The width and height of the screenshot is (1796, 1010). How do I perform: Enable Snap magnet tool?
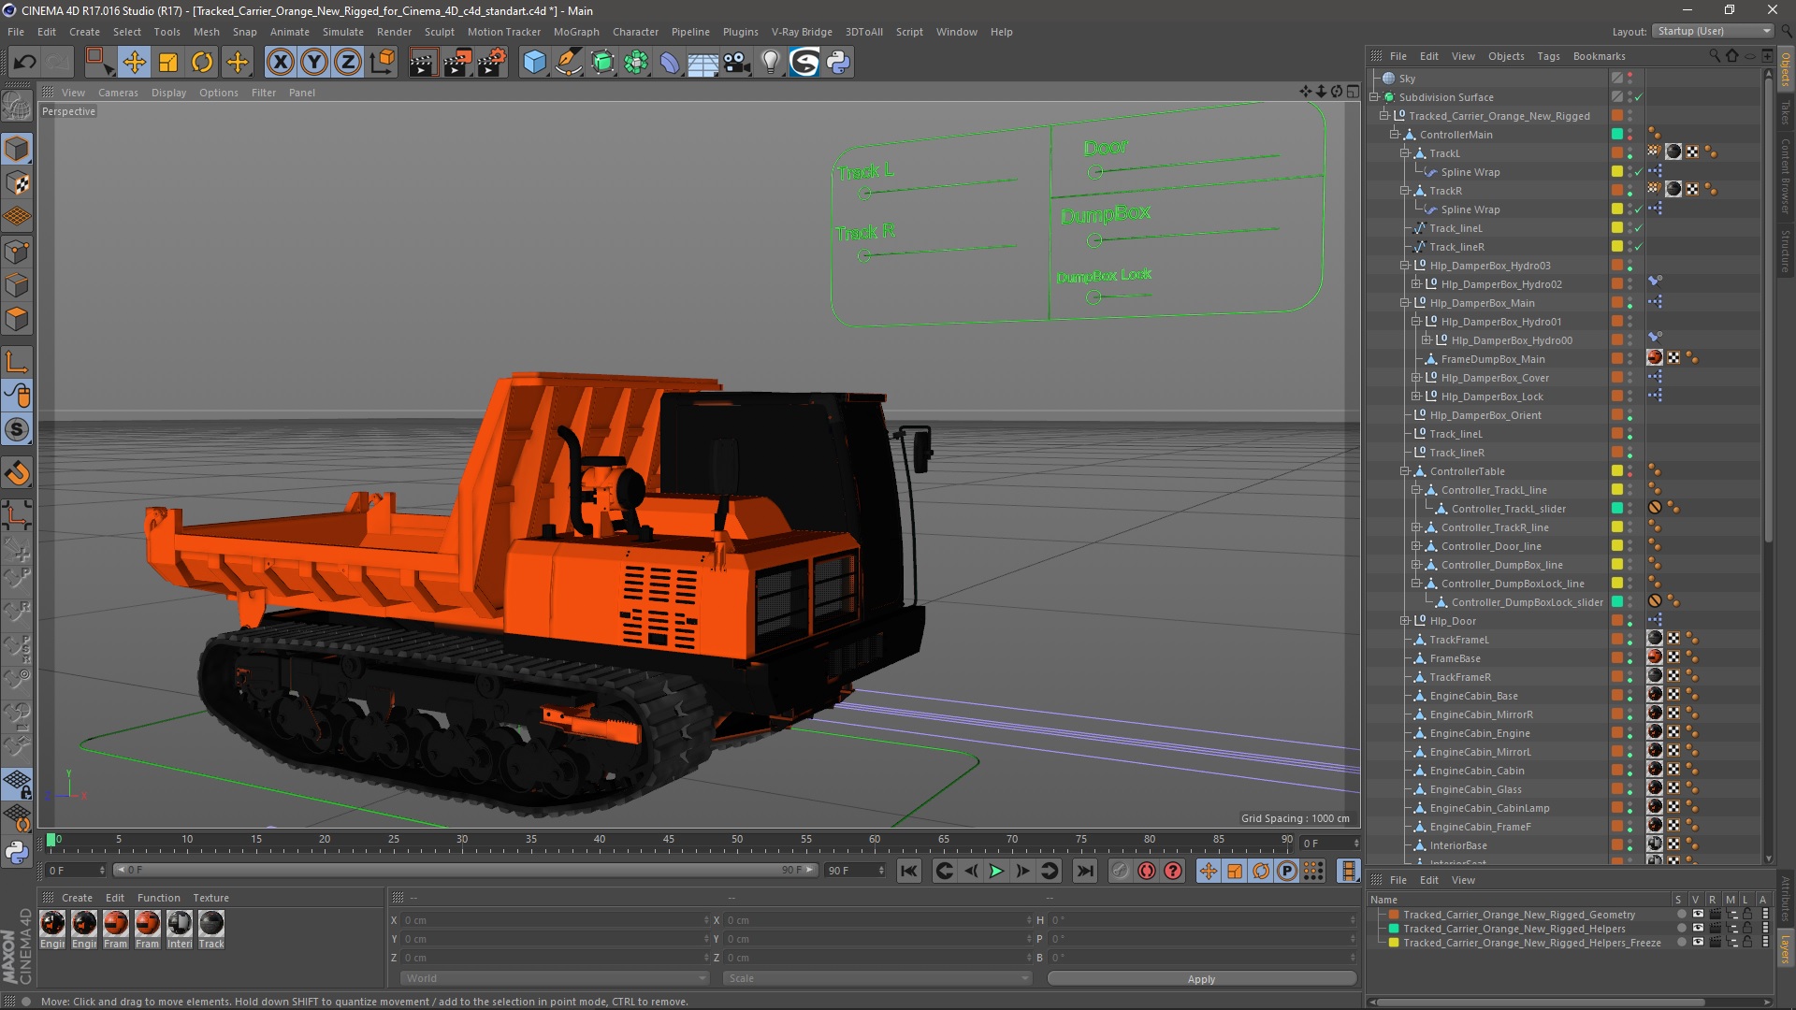point(17,473)
